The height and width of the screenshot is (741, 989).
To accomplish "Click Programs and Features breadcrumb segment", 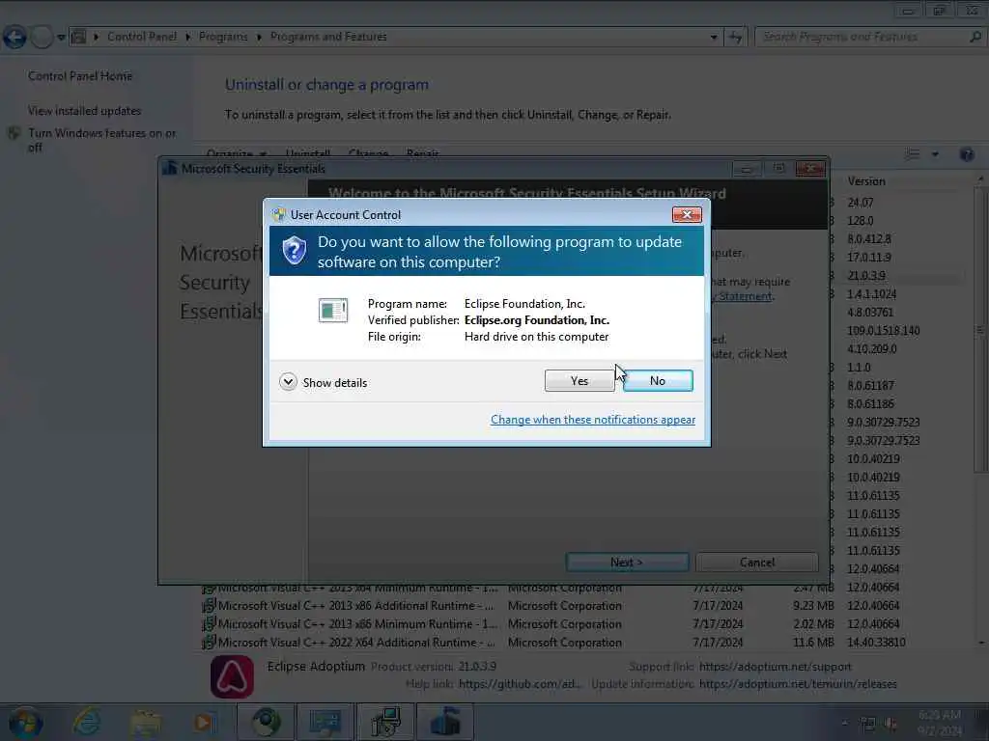I will [328, 37].
